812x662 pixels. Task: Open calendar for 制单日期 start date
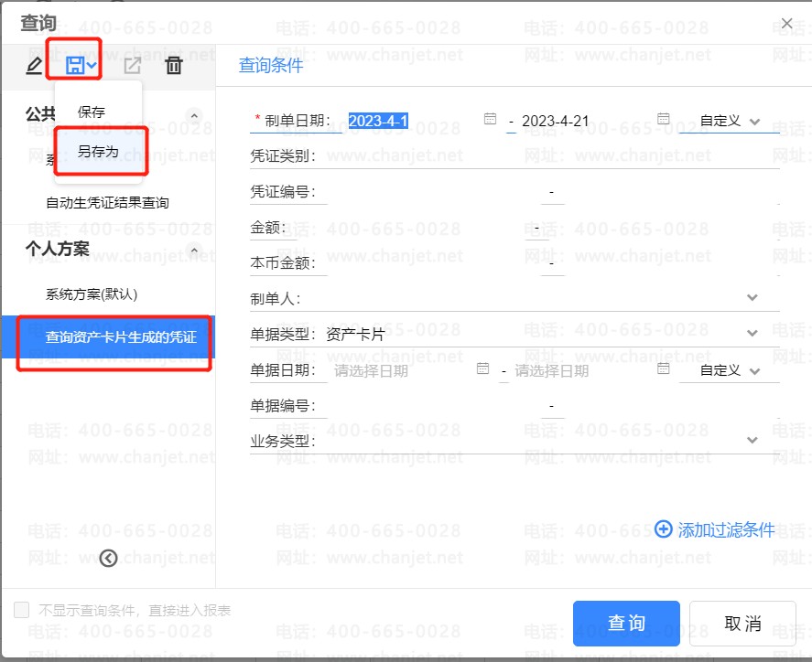click(x=490, y=119)
